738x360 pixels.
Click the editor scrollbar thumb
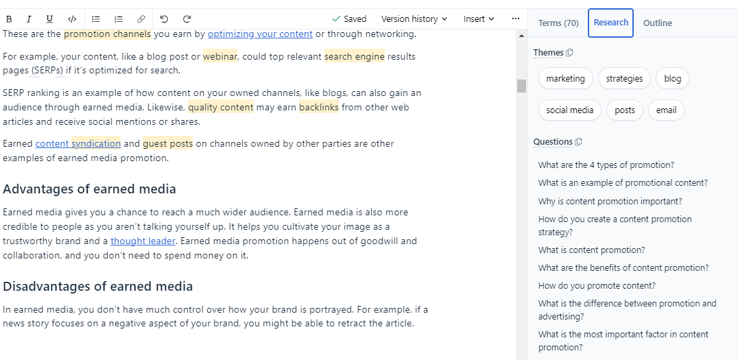521,86
